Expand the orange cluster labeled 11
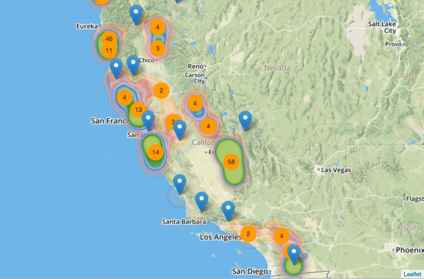The height and width of the screenshot is (279, 424). pyautogui.click(x=109, y=50)
